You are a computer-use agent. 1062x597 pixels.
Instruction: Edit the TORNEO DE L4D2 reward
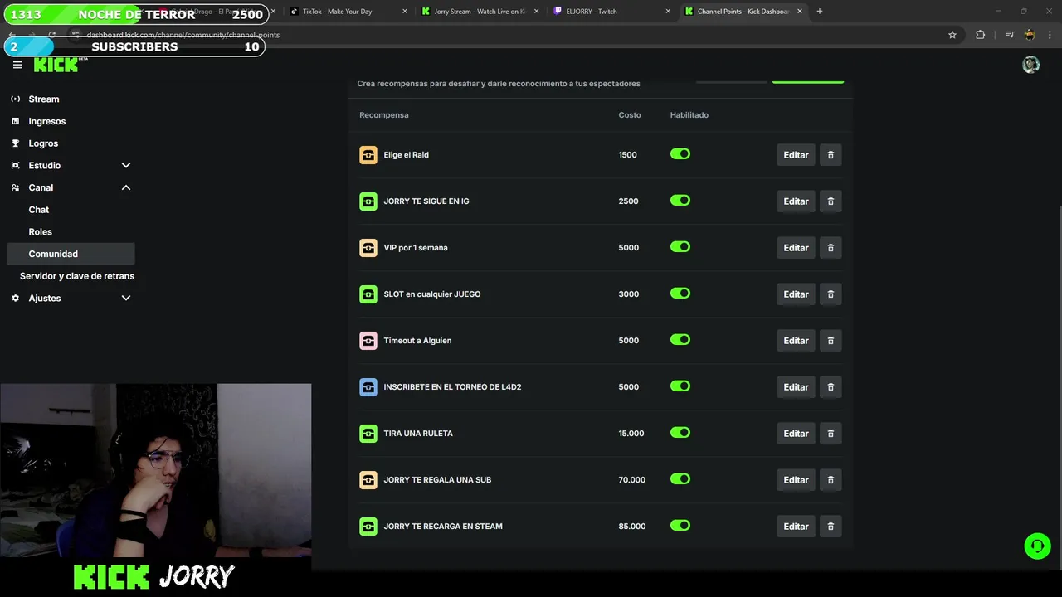(796, 387)
